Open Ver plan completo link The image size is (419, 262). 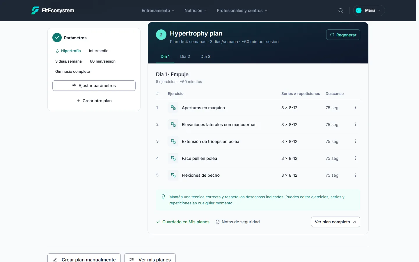pyautogui.click(x=335, y=222)
